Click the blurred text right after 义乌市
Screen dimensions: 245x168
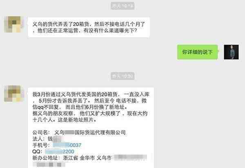[131, 157]
